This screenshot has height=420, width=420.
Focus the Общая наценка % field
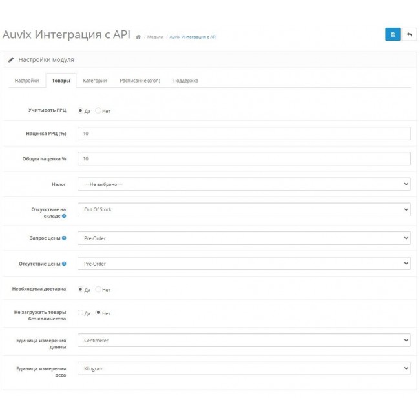pyautogui.click(x=244, y=158)
